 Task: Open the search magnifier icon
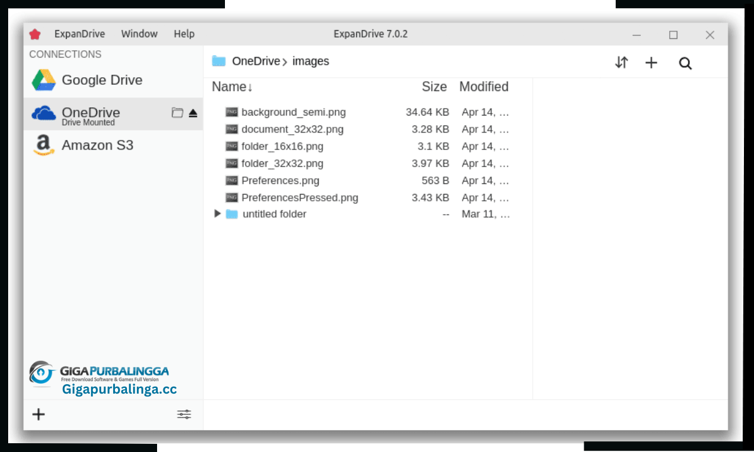click(x=686, y=63)
